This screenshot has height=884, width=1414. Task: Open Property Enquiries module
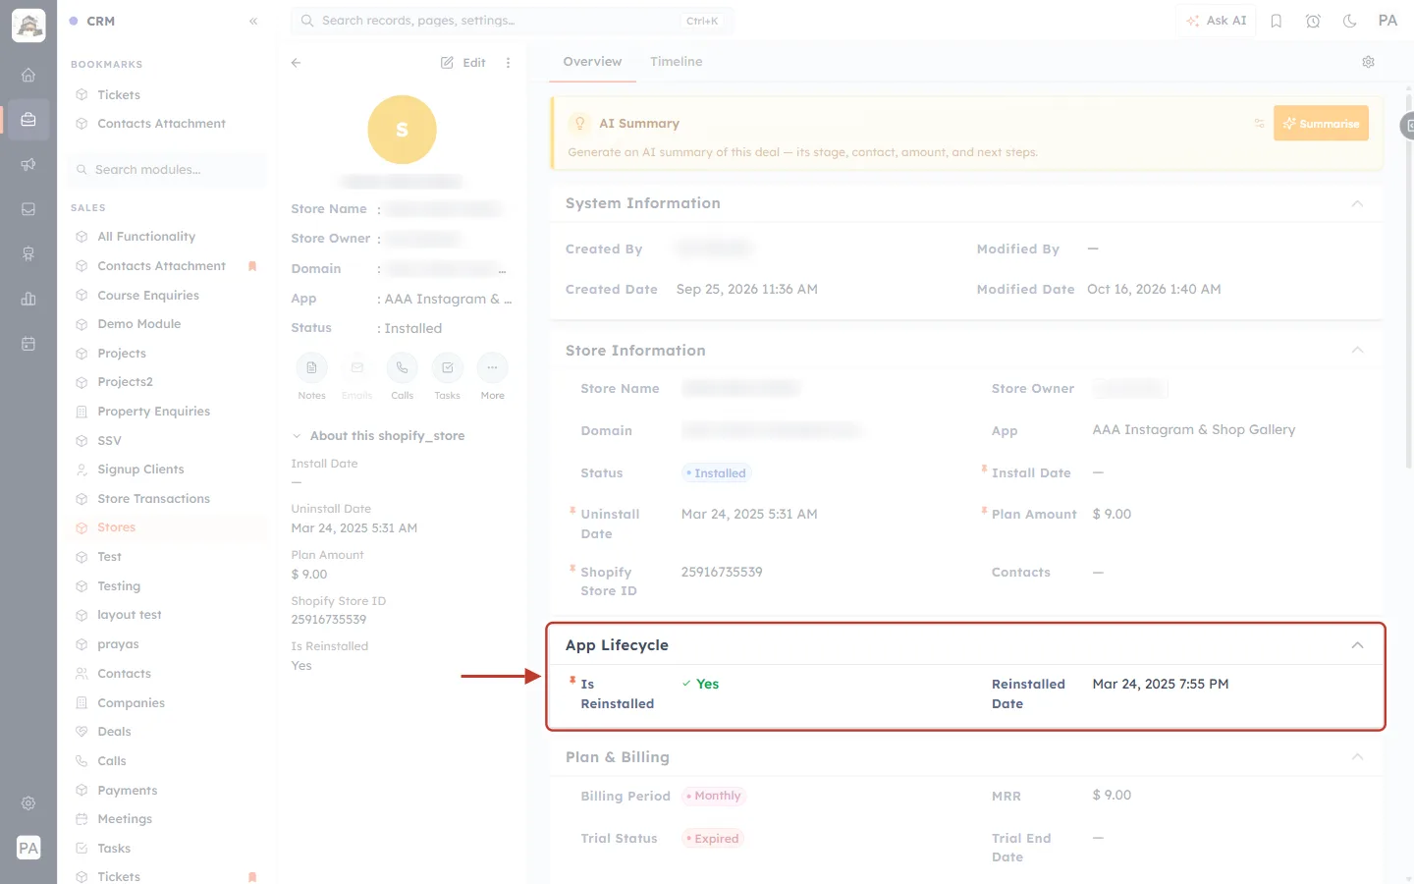coord(153,412)
